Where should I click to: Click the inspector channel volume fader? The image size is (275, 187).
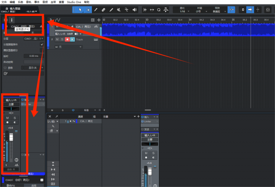click(11, 137)
